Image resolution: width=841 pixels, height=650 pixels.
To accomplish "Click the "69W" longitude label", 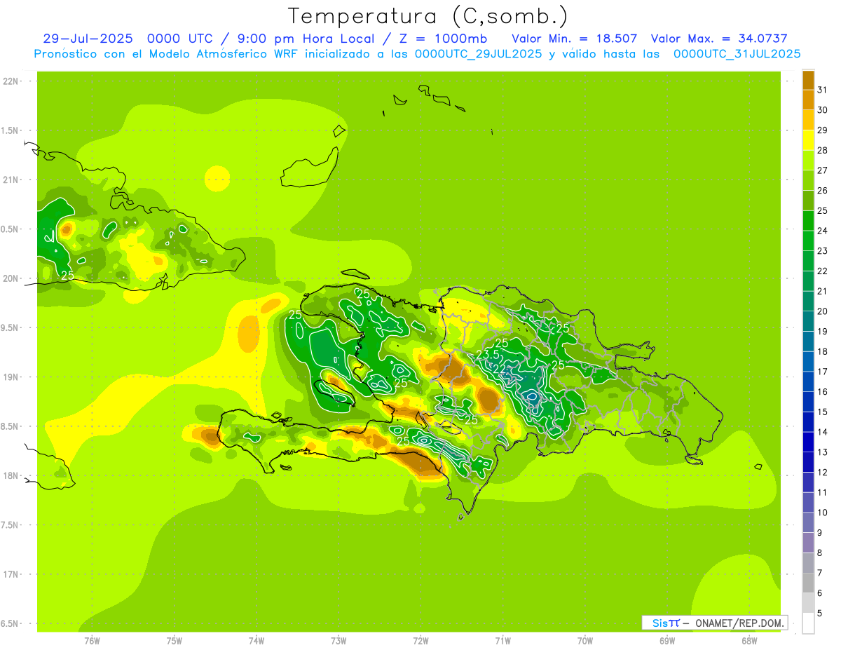I will click(x=667, y=640).
